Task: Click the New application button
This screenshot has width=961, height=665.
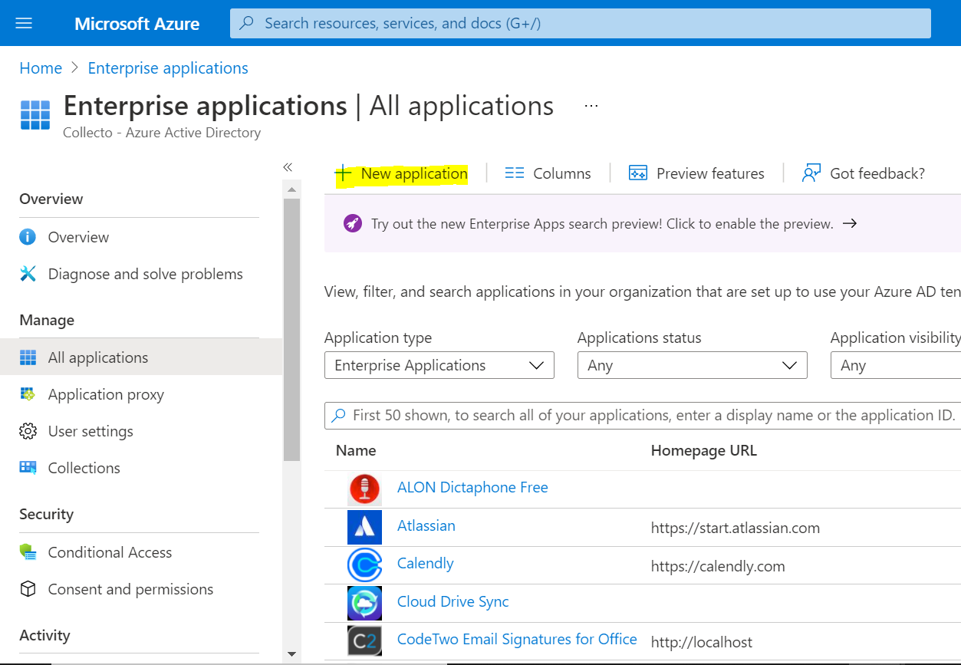Action: tap(401, 173)
